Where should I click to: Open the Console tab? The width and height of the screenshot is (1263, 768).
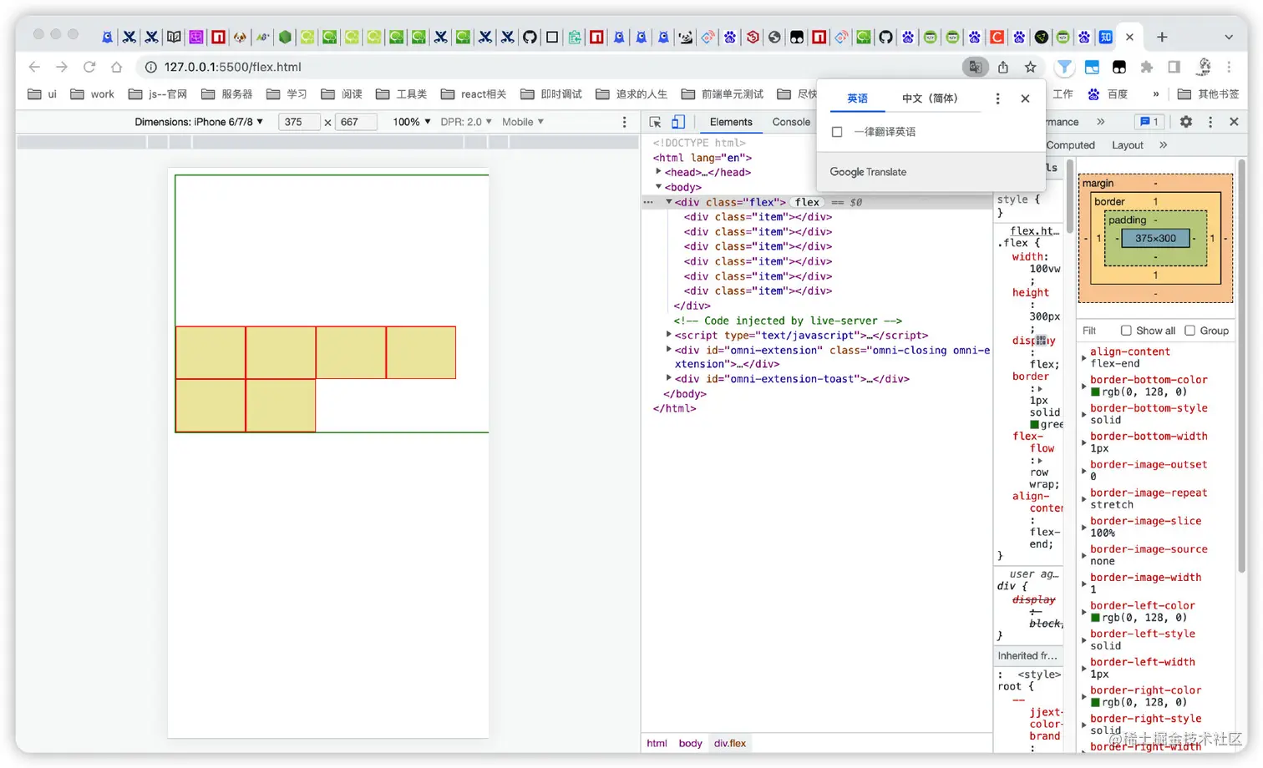tap(791, 122)
